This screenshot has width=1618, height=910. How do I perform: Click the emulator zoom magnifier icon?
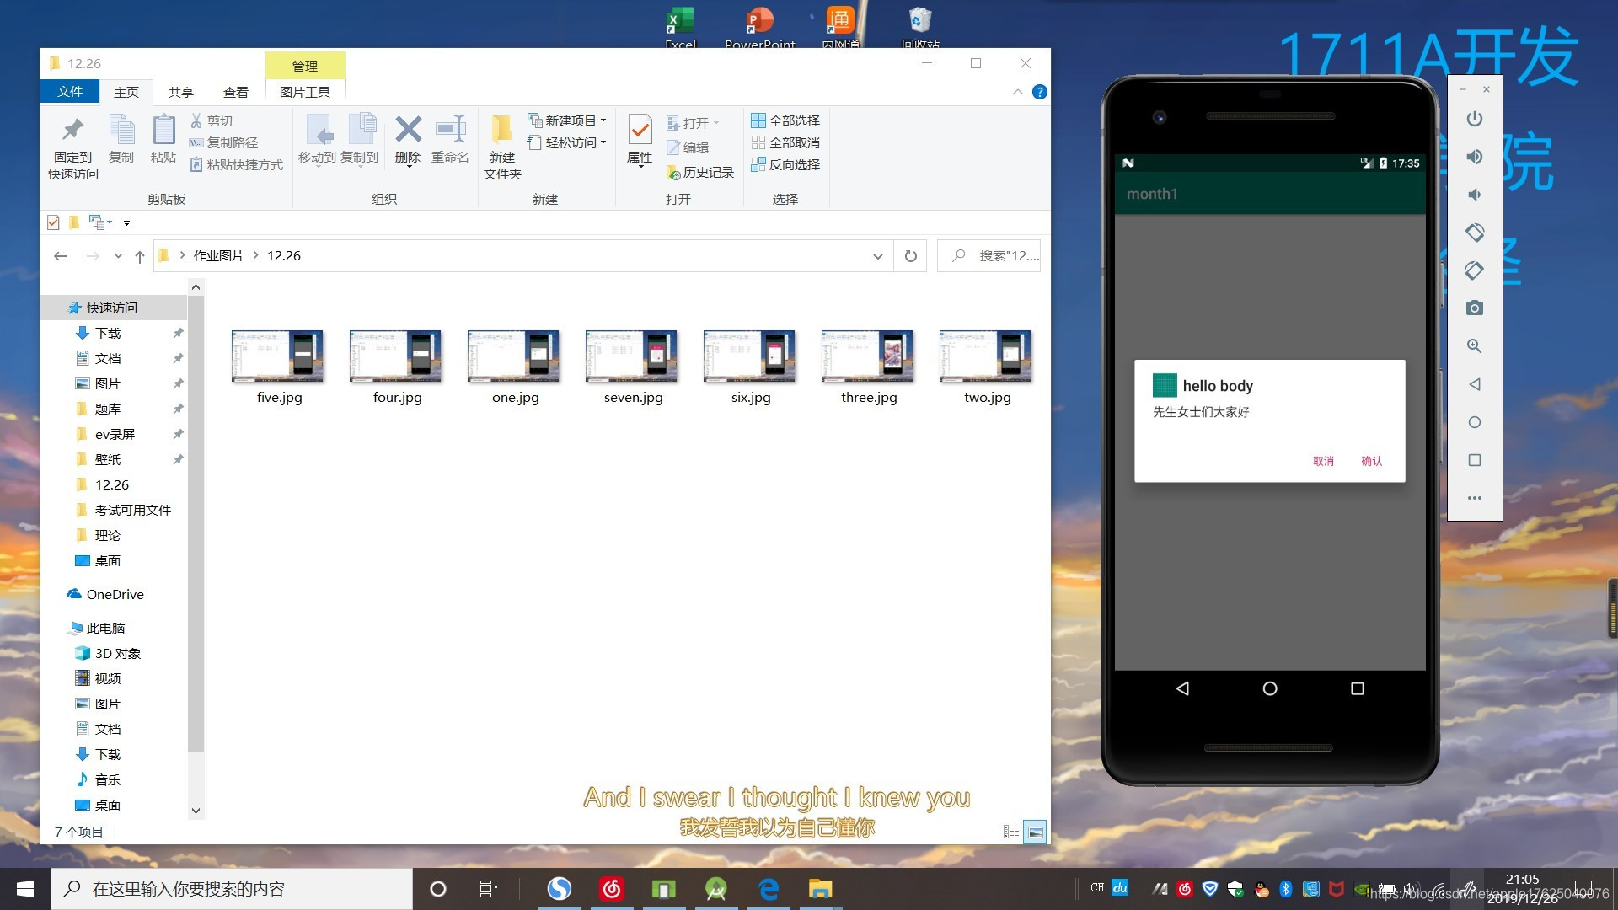pos(1474,346)
